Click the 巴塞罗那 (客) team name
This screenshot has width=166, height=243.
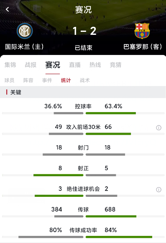coord(143,47)
